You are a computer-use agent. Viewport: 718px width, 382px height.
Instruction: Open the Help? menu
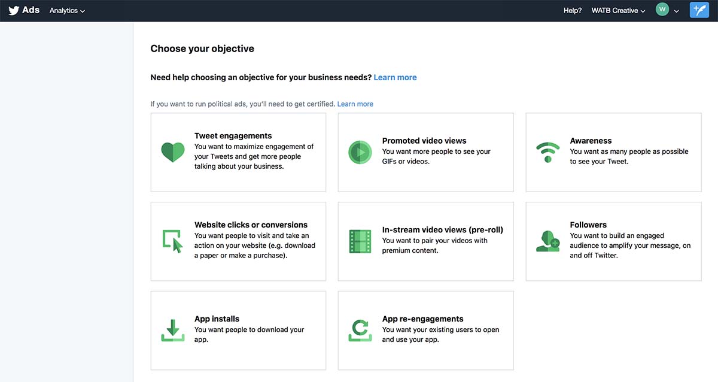pos(571,10)
